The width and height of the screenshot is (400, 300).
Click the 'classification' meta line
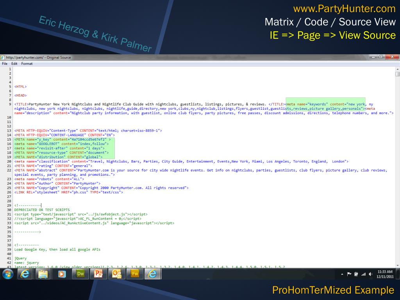tap(181, 161)
